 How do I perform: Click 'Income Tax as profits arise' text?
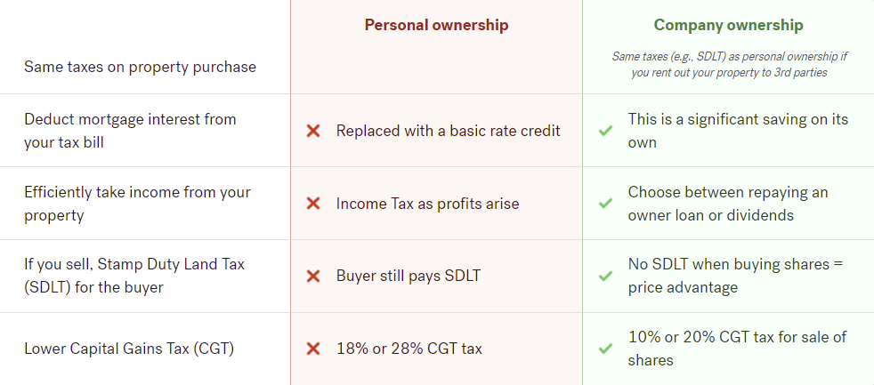(427, 204)
